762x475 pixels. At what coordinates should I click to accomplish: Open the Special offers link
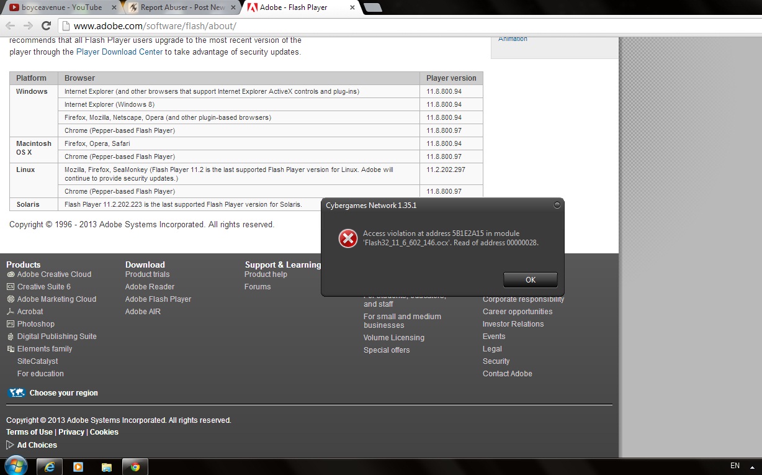coord(387,350)
